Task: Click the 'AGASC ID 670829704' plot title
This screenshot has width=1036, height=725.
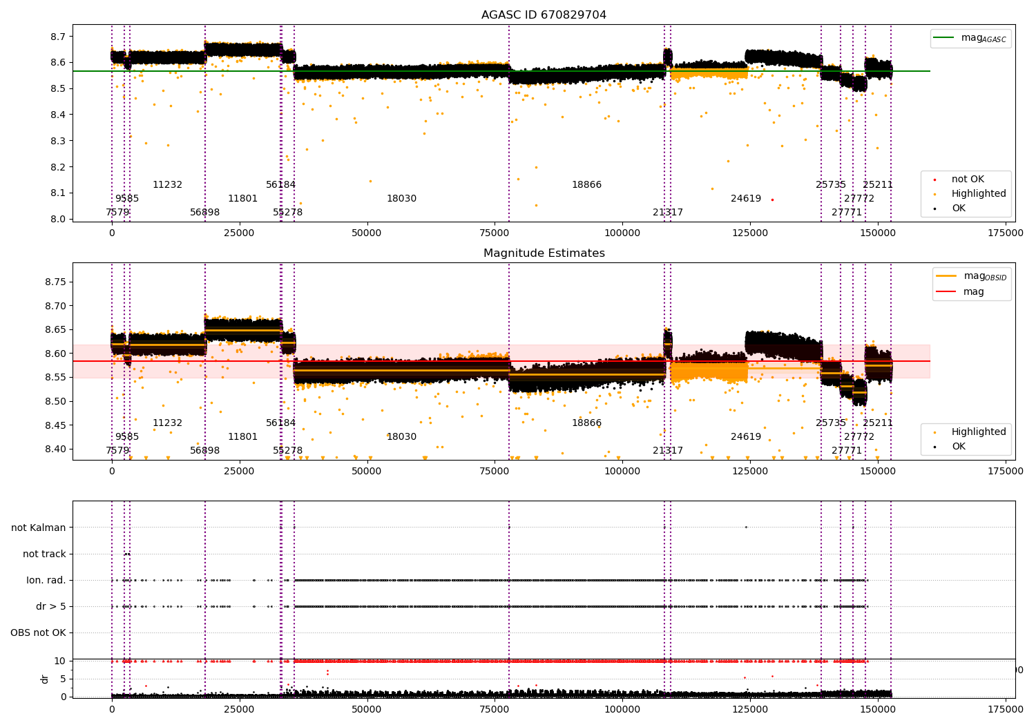Action: (544, 15)
